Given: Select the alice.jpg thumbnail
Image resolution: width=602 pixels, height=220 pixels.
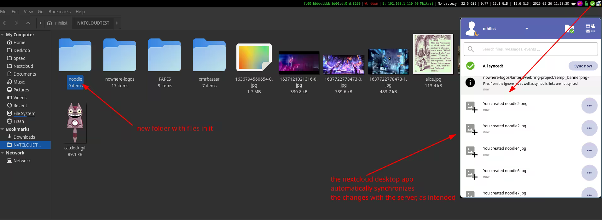Looking at the screenshot, I should point(433,54).
